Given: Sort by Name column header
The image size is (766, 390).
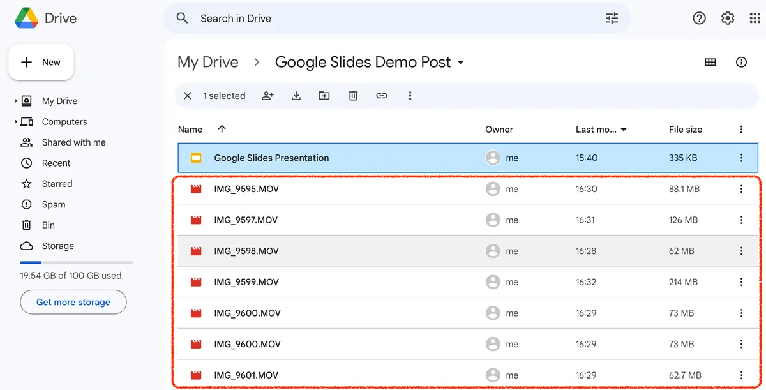Looking at the screenshot, I should pyautogui.click(x=190, y=129).
